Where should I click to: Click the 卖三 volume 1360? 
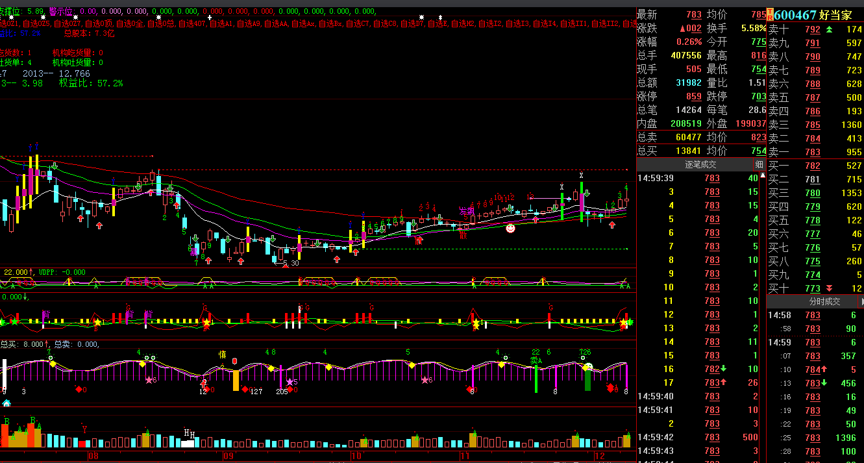pyautogui.click(x=851, y=125)
